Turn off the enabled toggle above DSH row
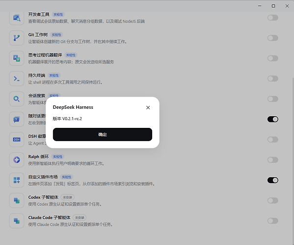Viewport: 294px width, 245px height. point(273,119)
